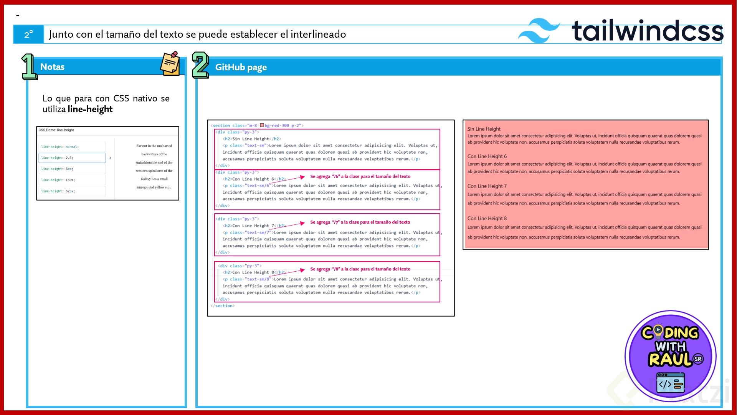The height and width of the screenshot is (415, 737).
Task: Select line-height: 3em option
Action: (x=72, y=169)
